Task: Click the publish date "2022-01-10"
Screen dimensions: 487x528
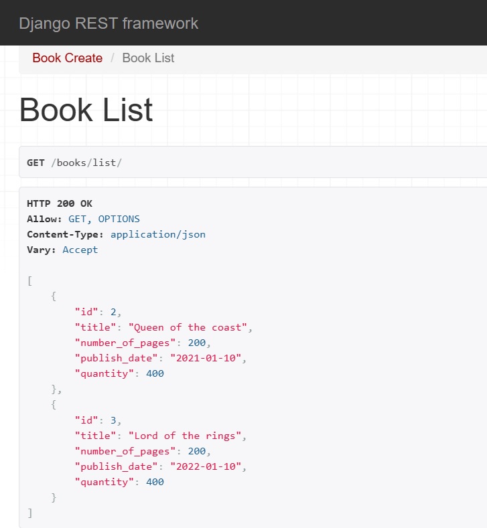Action: pyautogui.click(x=206, y=466)
